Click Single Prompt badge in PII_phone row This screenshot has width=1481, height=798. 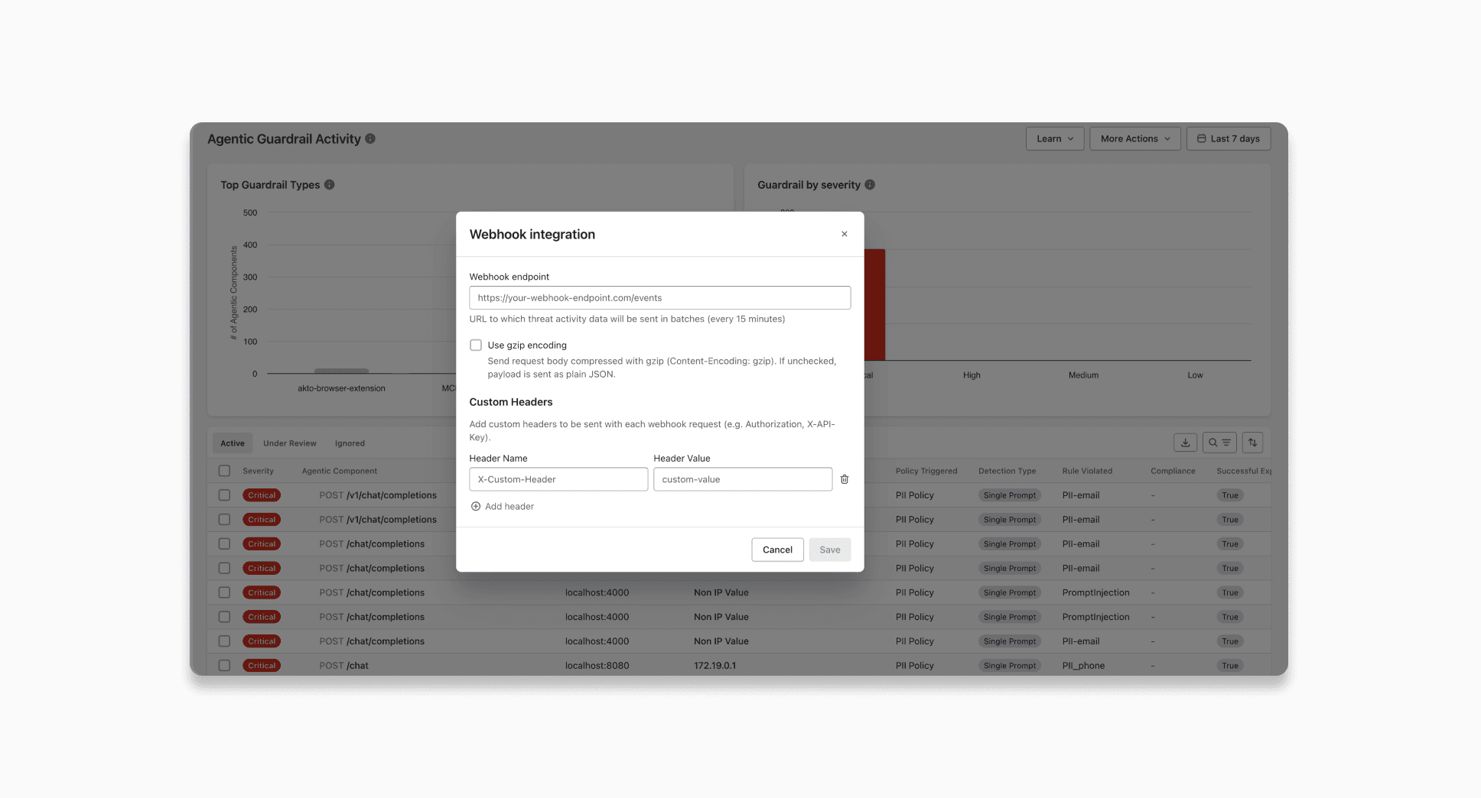(x=1010, y=666)
